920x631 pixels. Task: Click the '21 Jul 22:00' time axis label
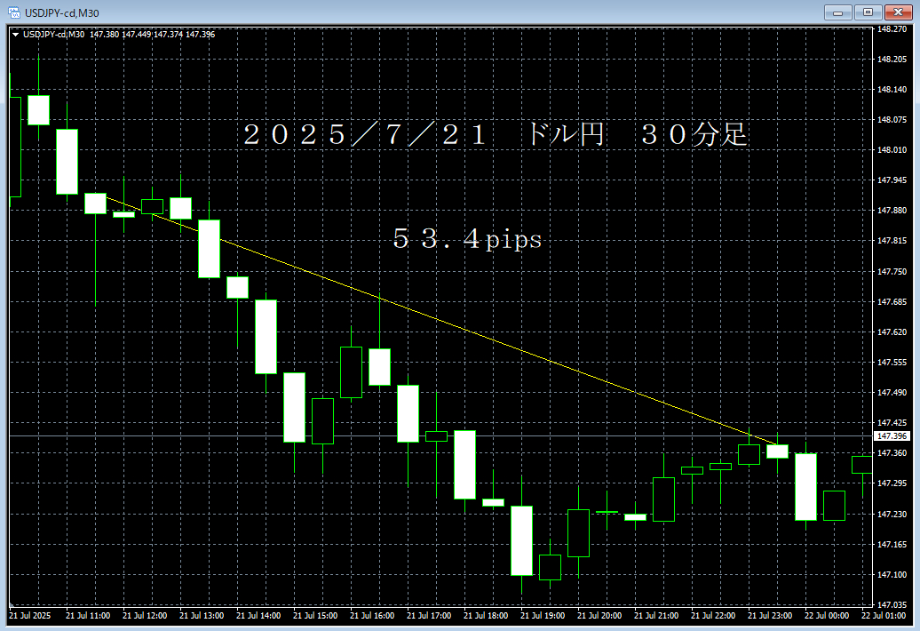coord(713,616)
